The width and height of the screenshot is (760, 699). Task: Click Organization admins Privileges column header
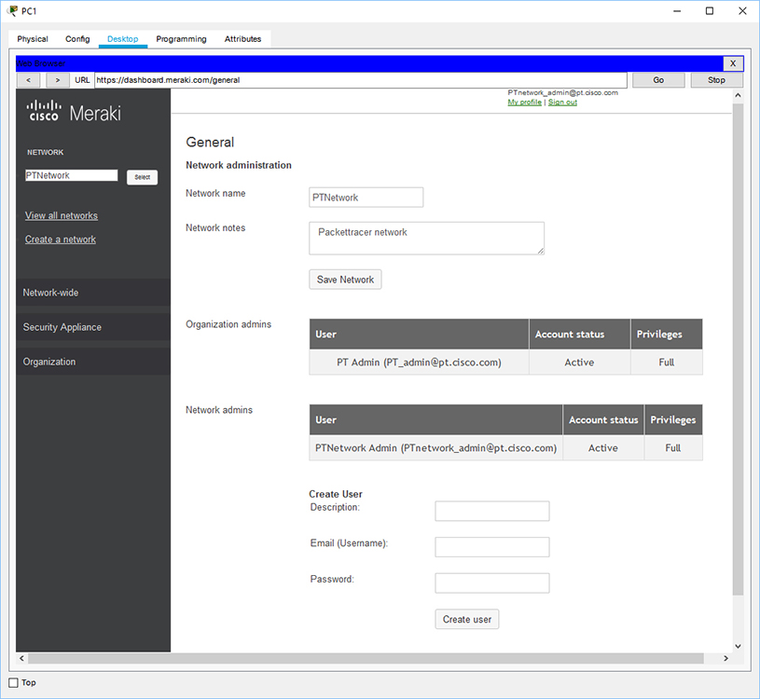(x=667, y=335)
